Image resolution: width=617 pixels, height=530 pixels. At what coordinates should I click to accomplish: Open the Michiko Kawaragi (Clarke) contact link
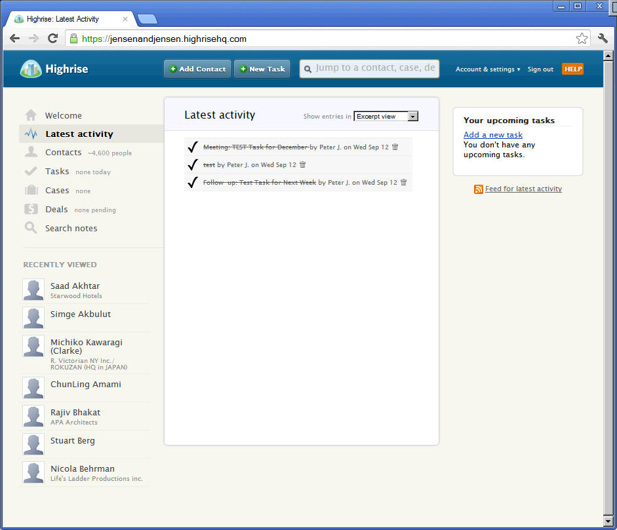[x=87, y=347]
